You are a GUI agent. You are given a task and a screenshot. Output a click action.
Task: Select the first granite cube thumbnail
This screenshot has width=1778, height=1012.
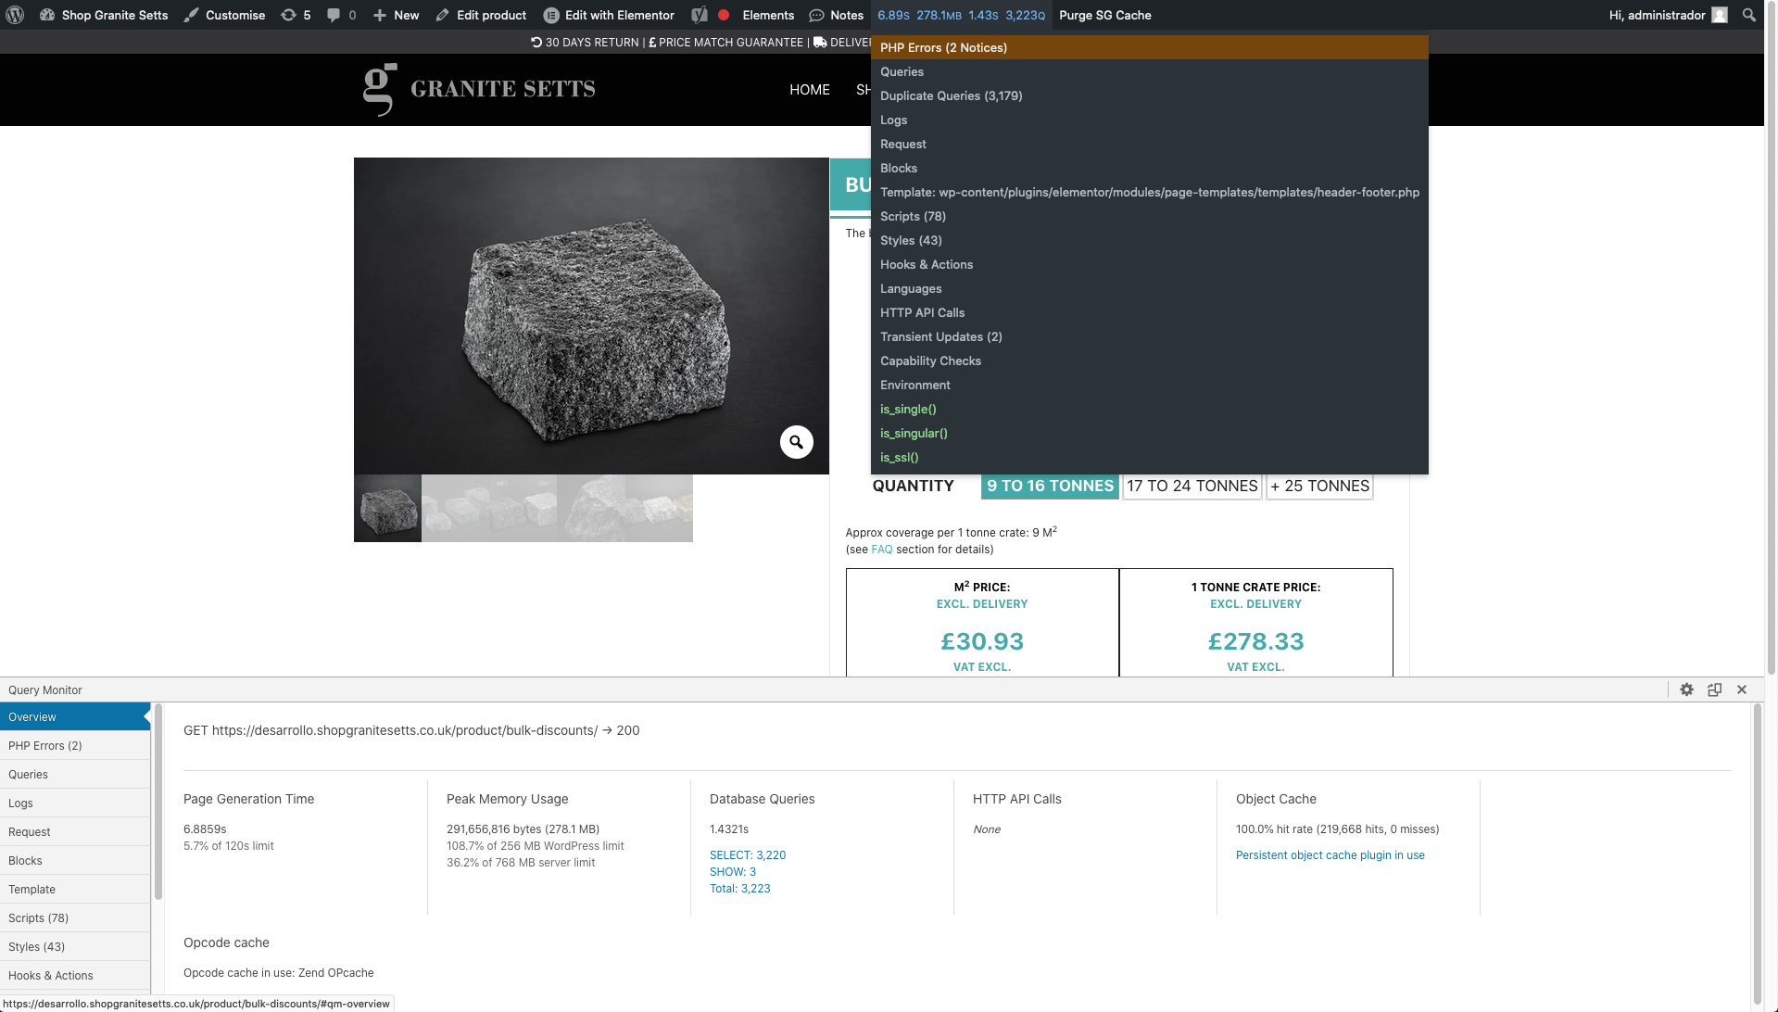(387, 508)
